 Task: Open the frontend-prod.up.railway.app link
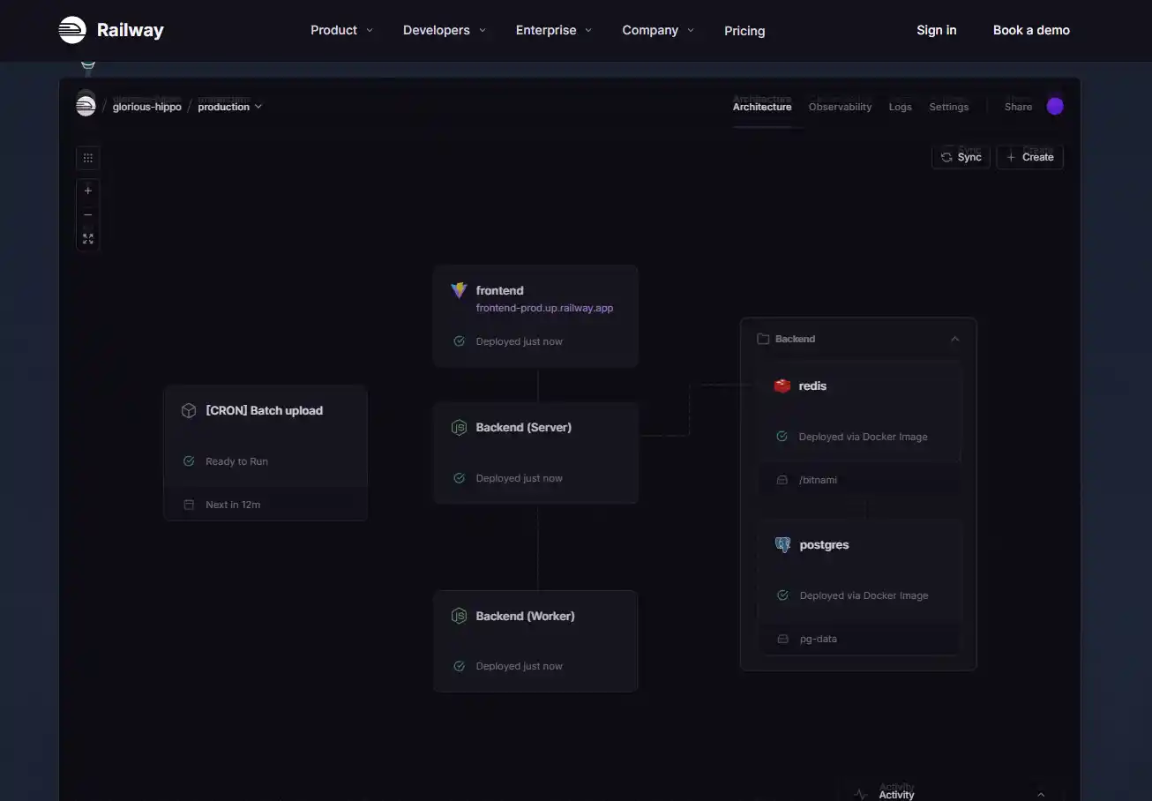(x=544, y=308)
